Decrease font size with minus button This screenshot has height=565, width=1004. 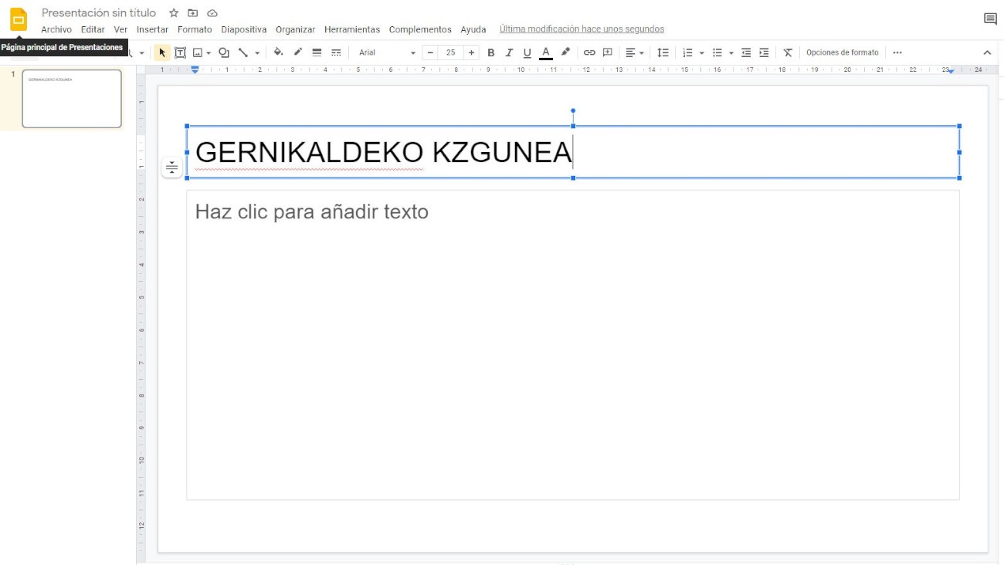click(x=430, y=52)
